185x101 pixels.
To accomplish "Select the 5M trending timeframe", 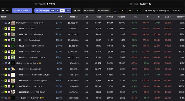I will coord(53,11).
